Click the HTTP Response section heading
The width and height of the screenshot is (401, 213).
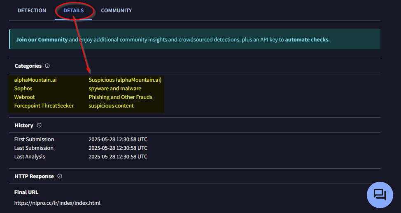[34, 176]
